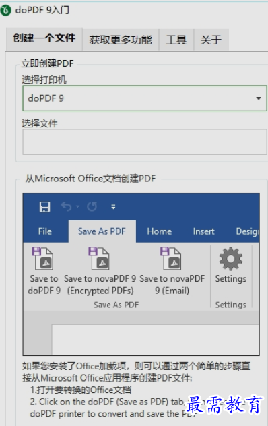The image size is (268, 426).
Task: Click the Save icon in Word preview
Action: coord(45,207)
